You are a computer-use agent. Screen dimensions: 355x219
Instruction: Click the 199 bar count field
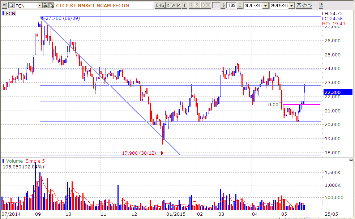tap(232, 5)
